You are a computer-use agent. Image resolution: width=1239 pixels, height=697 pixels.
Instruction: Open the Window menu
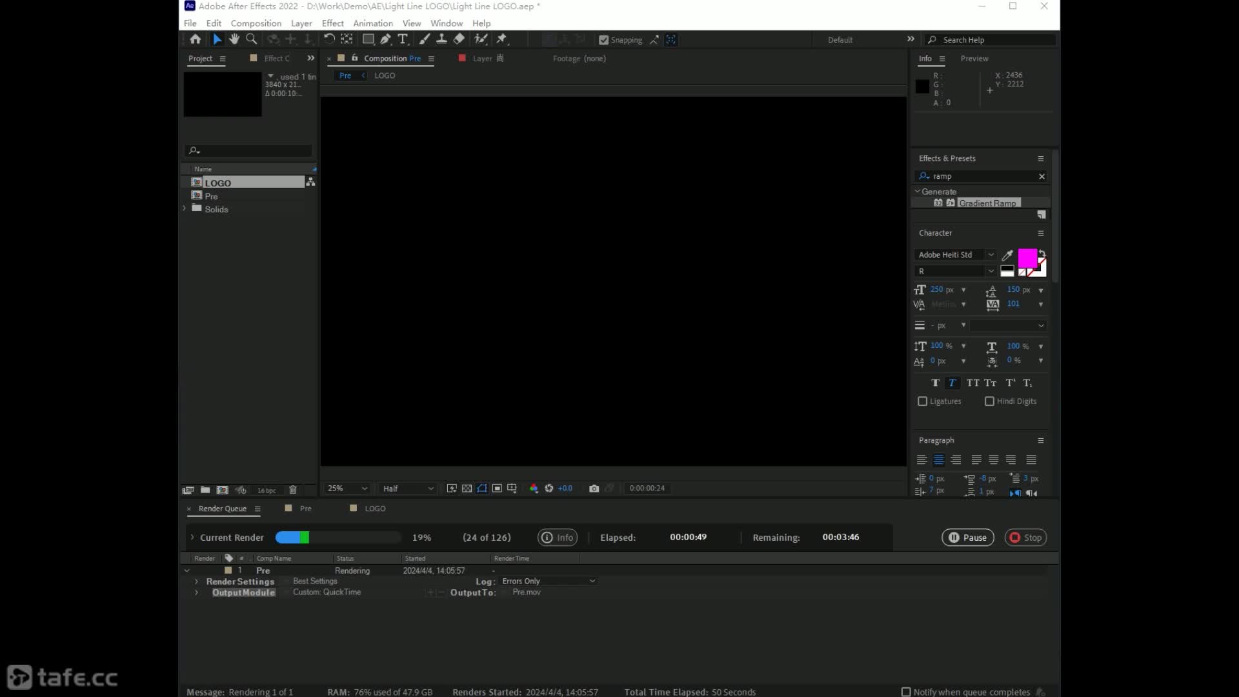click(x=447, y=23)
